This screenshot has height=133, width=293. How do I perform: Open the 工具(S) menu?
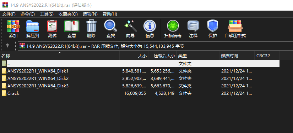click(x=47, y=14)
